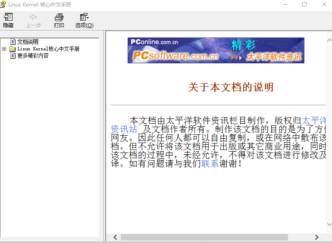Select the 文档说明 tree item
332x243 pixels.
coord(28,42)
